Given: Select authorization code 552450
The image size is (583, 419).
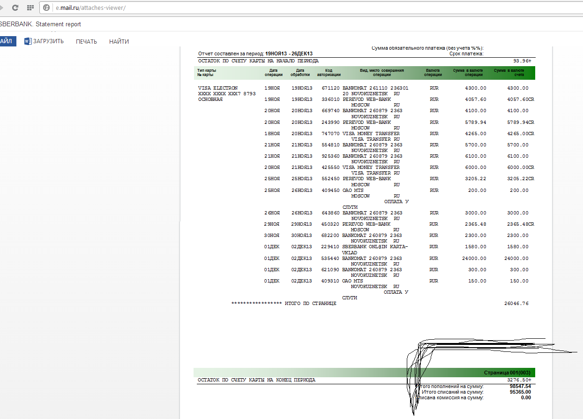Looking at the screenshot, I should pos(330,179).
